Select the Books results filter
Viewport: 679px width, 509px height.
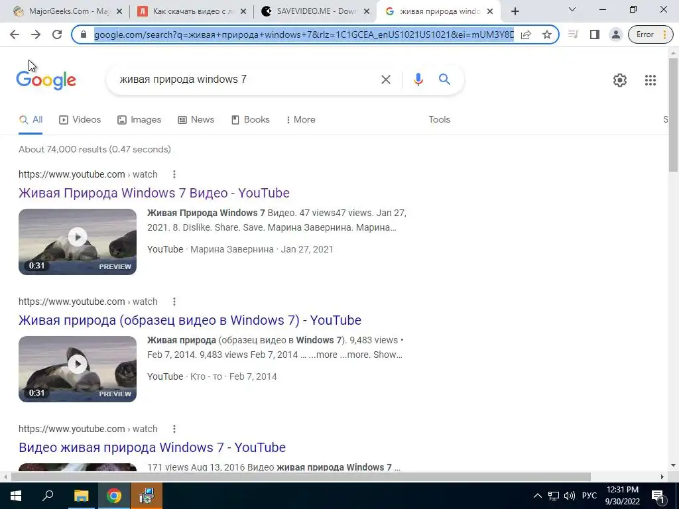[x=251, y=120]
